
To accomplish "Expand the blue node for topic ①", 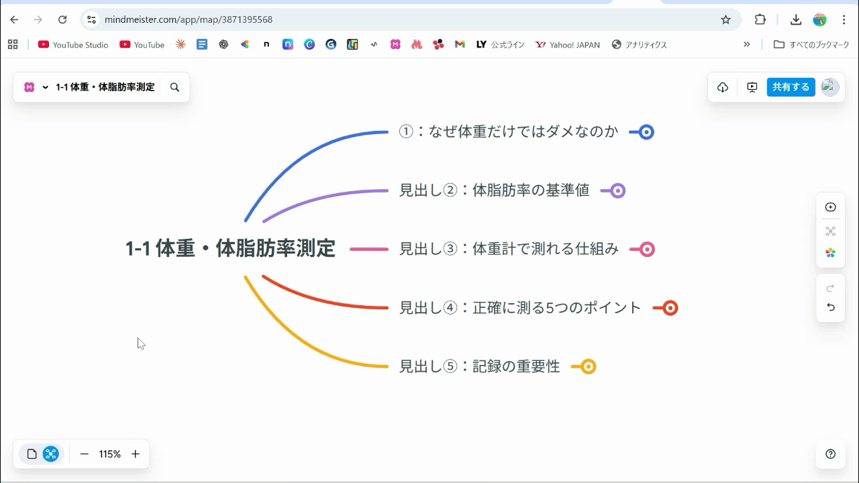I will [646, 132].
